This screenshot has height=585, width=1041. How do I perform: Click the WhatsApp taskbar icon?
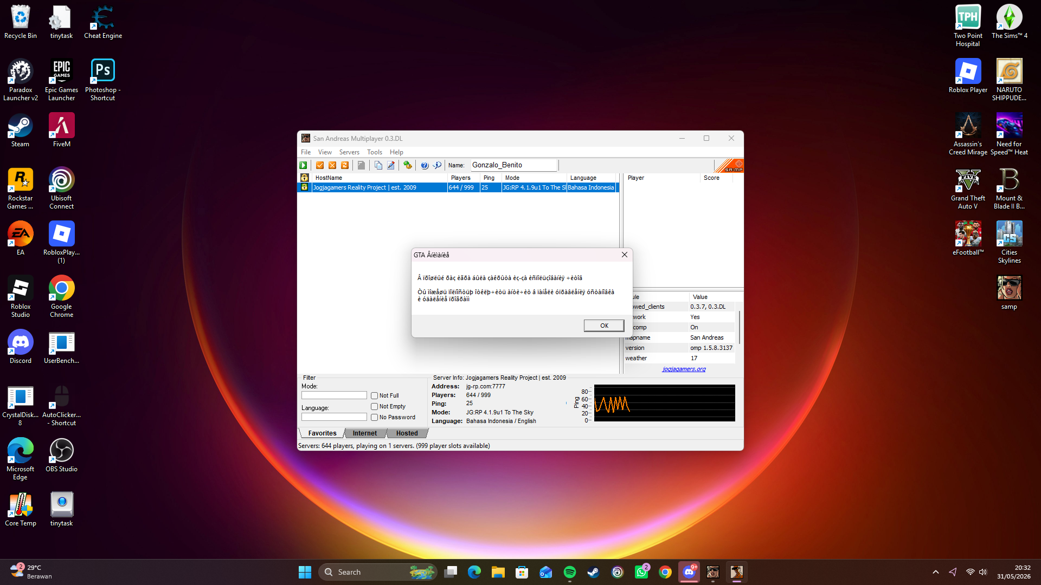641,572
